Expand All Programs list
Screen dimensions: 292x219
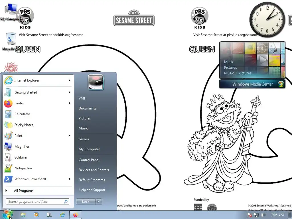tap(38, 191)
